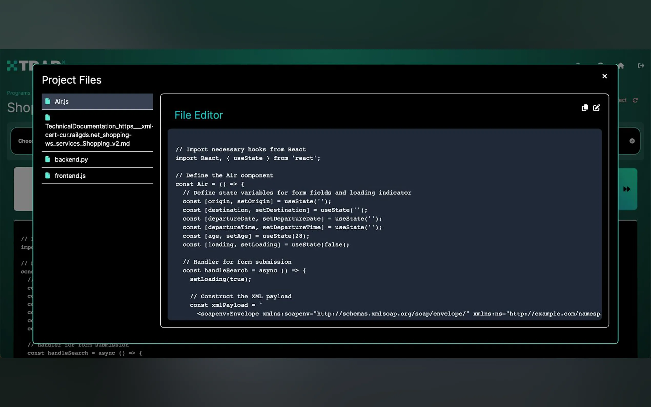Click the edit pencil icon in File Editor

pos(596,108)
